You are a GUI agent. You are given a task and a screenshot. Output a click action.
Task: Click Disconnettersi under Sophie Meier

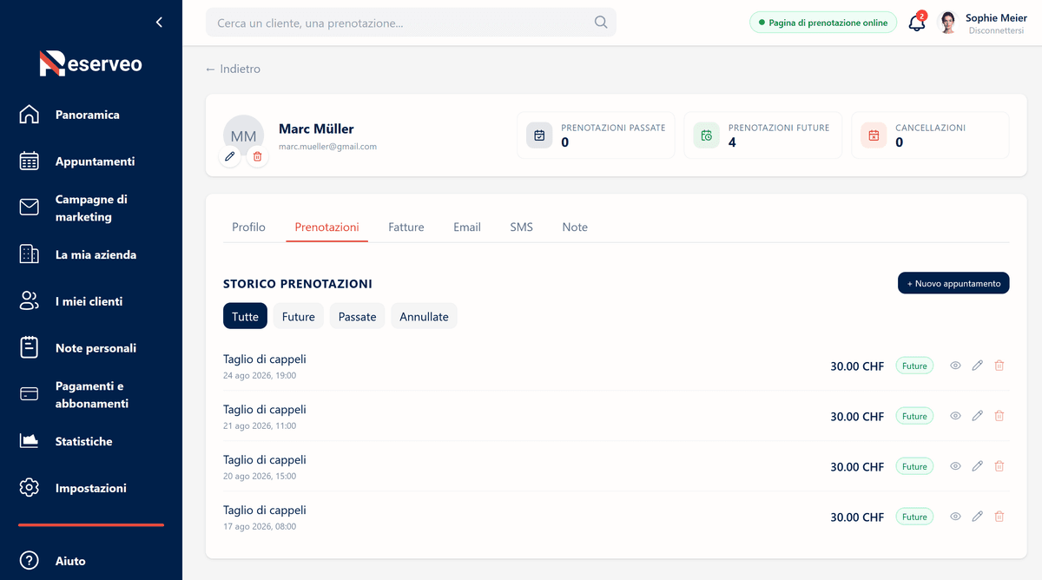pos(996,30)
